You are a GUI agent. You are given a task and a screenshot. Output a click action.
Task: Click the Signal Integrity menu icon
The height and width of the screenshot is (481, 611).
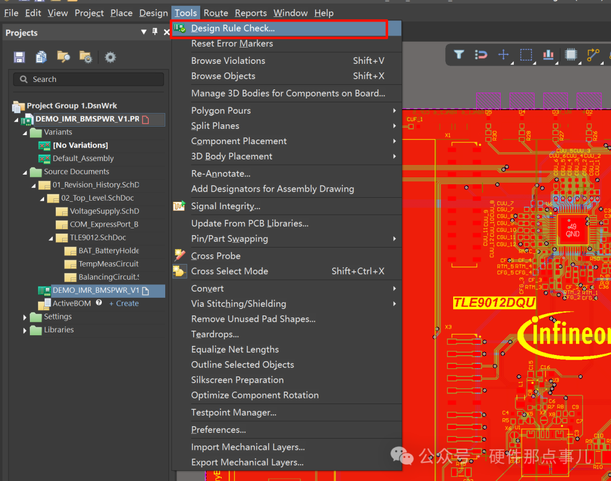click(179, 206)
